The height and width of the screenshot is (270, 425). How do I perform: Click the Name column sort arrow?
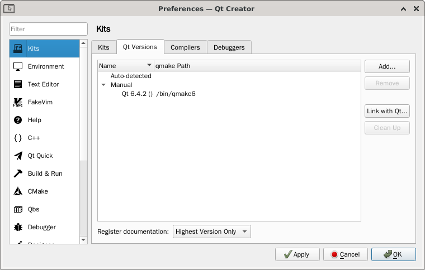pyautogui.click(x=149, y=65)
